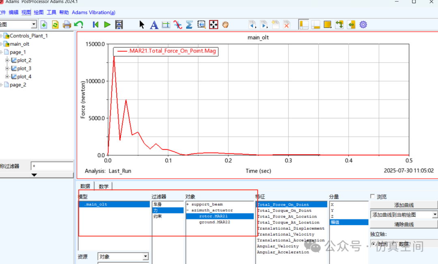Viewport: 438px width, 264px height.
Task: Click the sigma plot statistics icon
Action: coord(189,25)
